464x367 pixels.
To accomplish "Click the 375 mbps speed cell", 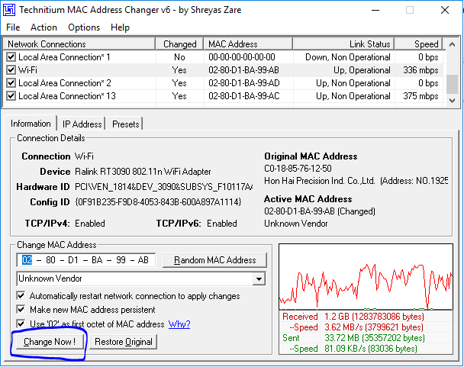I will (420, 96).
